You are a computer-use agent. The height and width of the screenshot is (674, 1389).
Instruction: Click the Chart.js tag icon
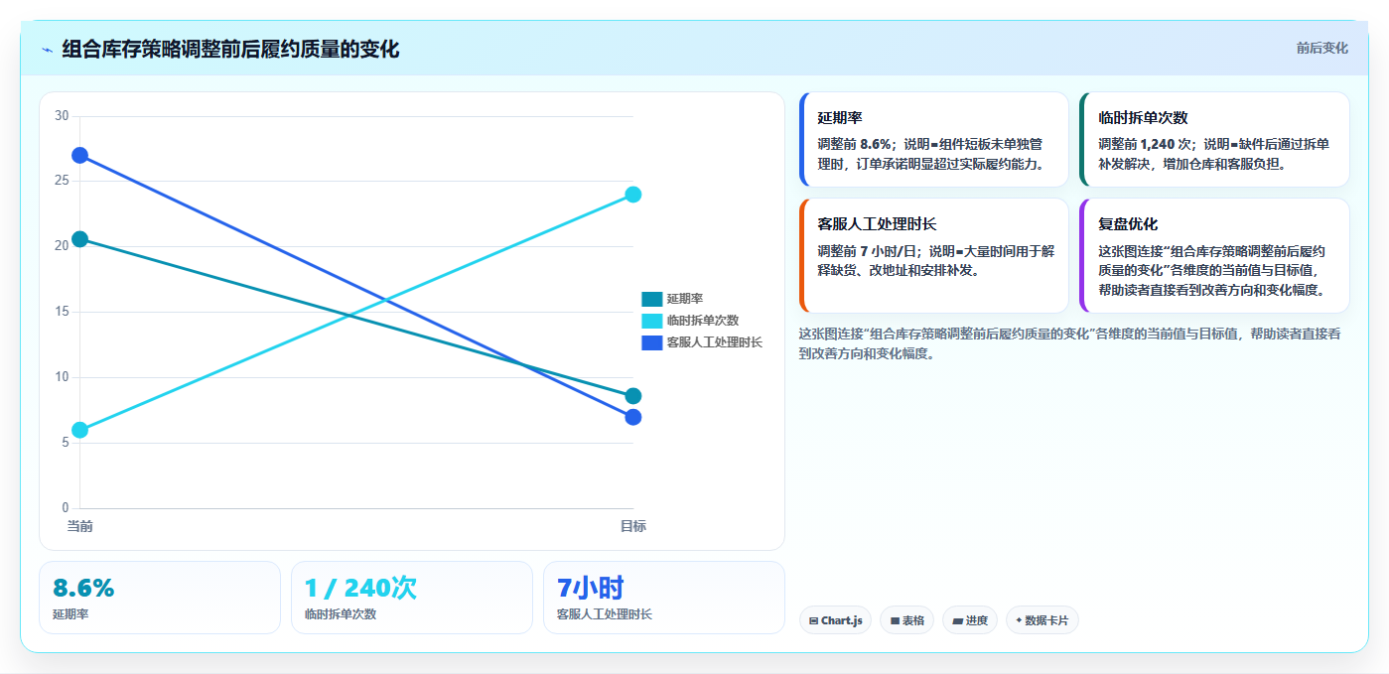coord(814,620)
